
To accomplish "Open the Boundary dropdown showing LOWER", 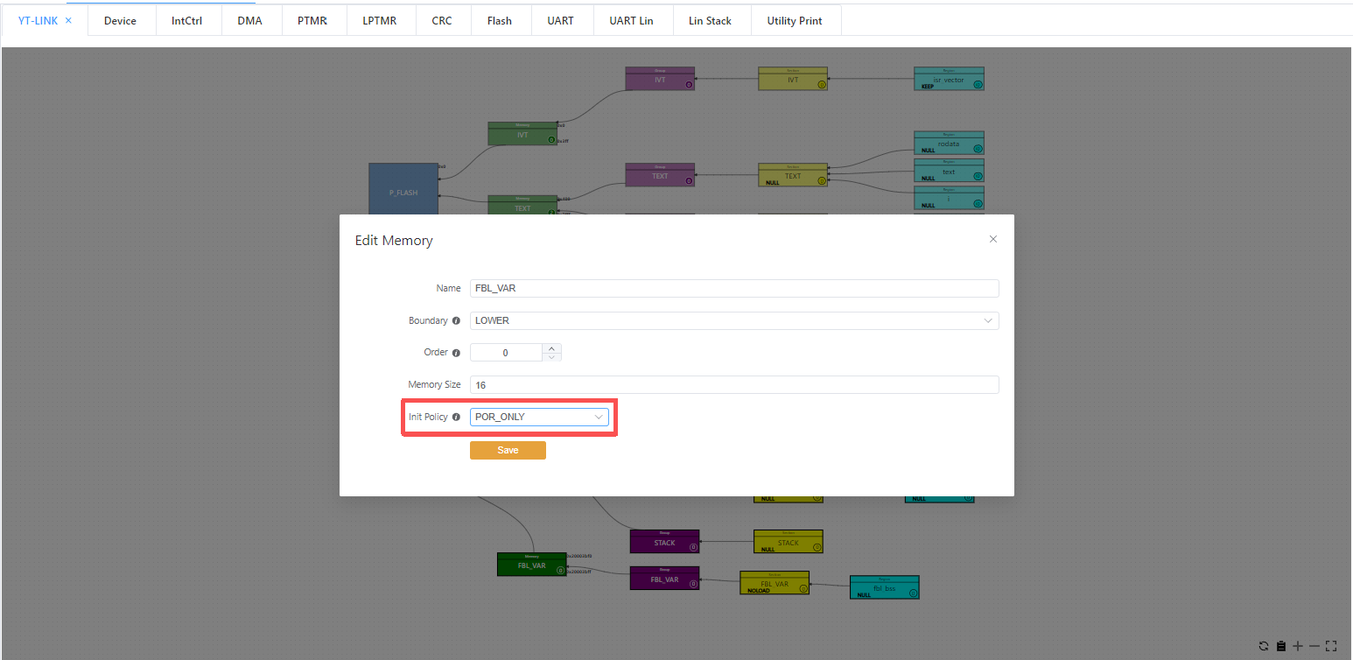I will click(733, 321).
